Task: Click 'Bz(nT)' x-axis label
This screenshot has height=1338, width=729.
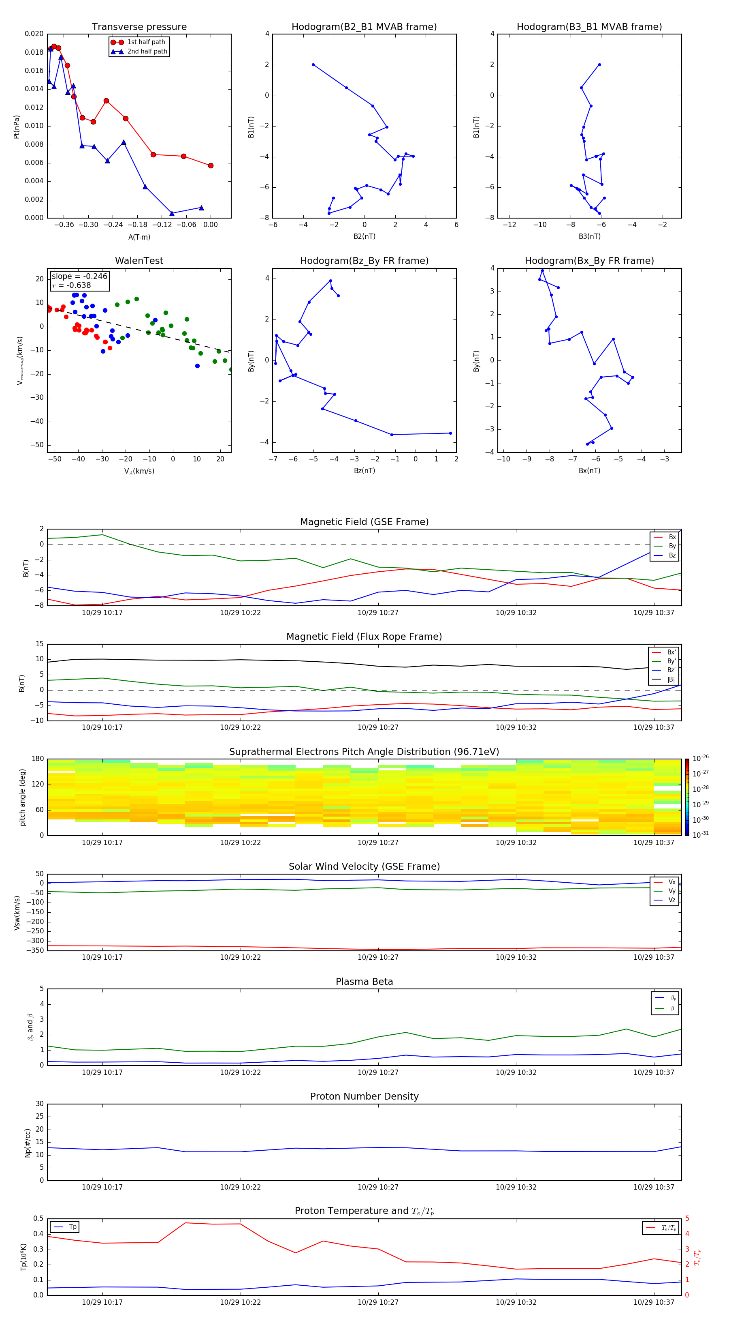Action: click(x=364, y=471)
